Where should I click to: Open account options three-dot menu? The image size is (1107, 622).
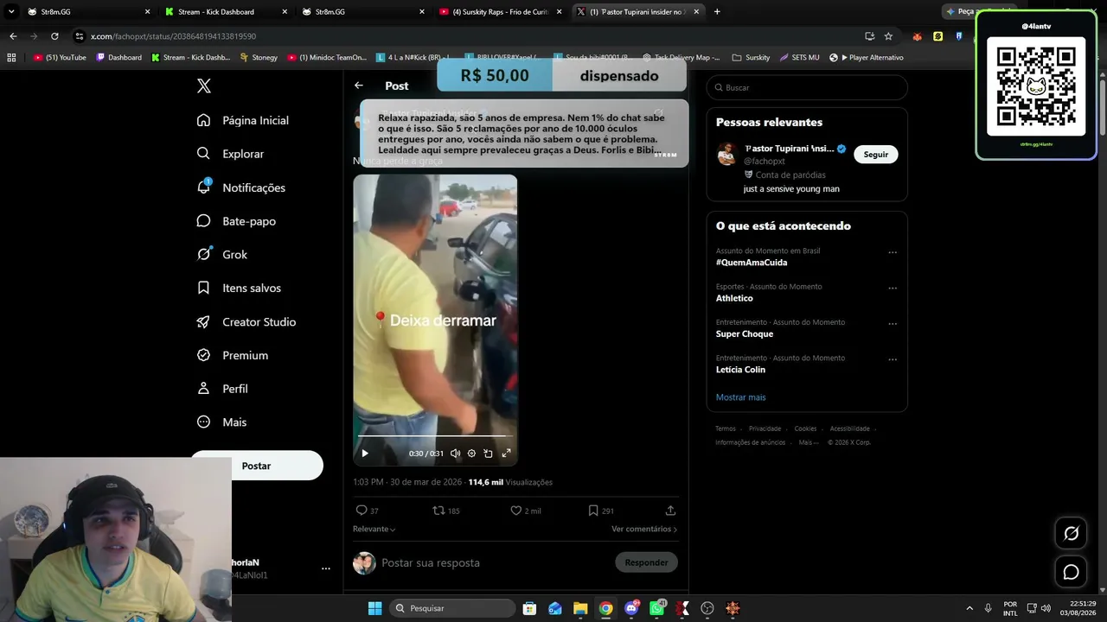coord(326,568)
